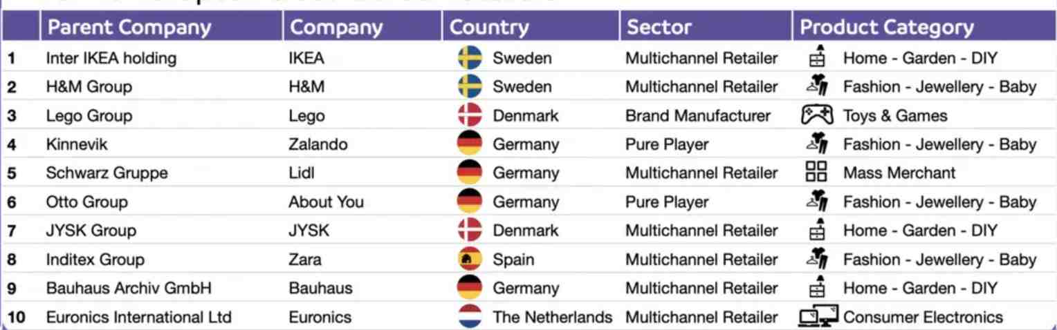Select the Product Category column header

pyautogui.click(x=887, y=28)
